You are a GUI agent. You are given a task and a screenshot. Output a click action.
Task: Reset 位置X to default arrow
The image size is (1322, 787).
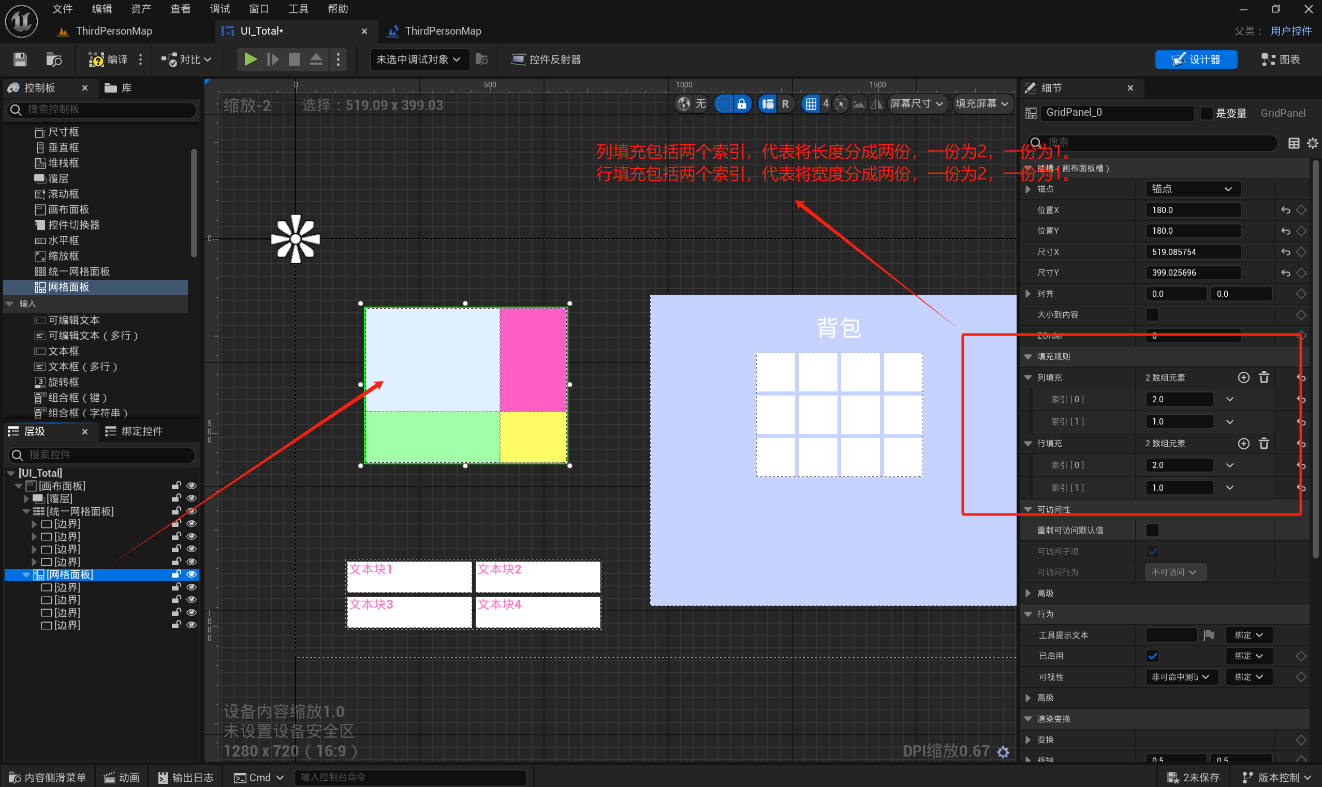1285,210
